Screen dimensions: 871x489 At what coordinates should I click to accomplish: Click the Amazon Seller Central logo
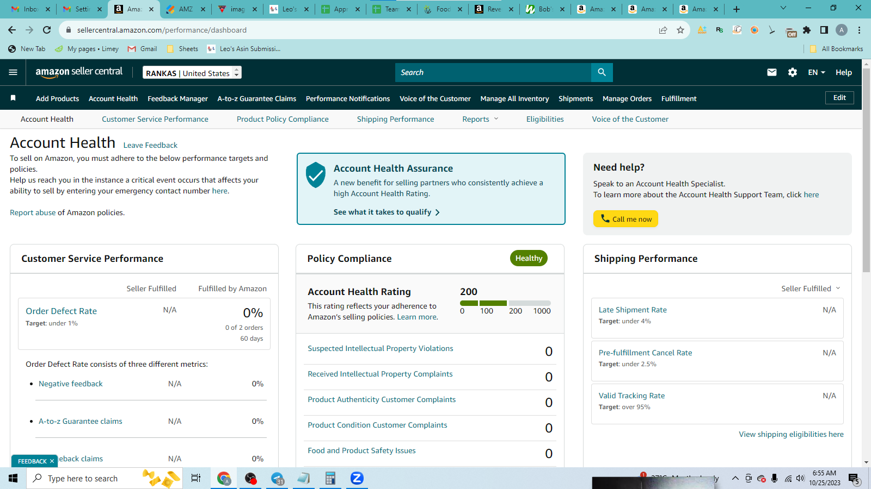79,72
